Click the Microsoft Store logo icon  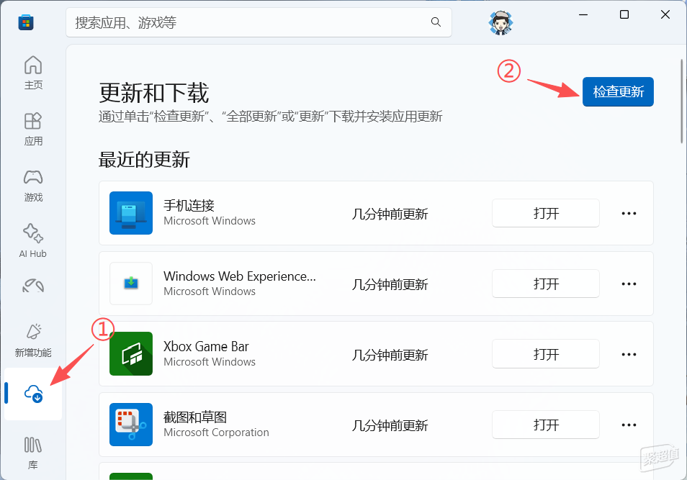(x=26, y=22)
